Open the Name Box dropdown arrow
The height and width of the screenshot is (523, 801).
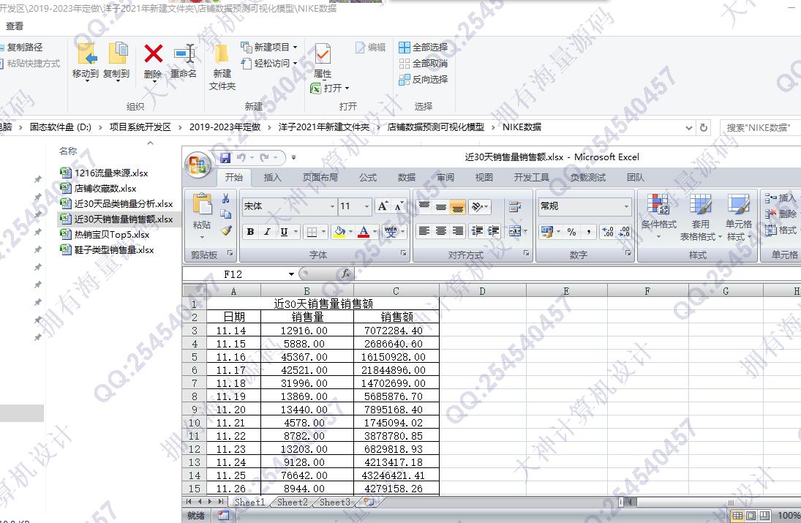pos(291,274)
